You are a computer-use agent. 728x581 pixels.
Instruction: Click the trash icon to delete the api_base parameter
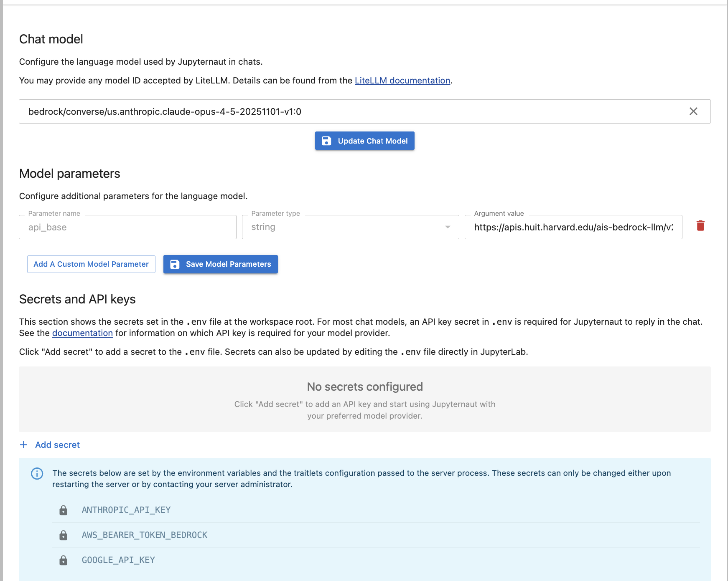point(701,225)
